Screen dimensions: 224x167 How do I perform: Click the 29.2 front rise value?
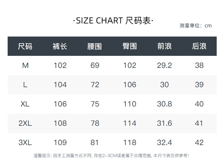point(164,65)
